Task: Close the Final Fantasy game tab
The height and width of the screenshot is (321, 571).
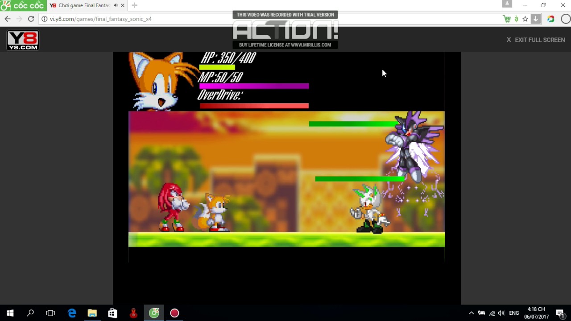Action: pyautogui.click(x=122, y=5)
